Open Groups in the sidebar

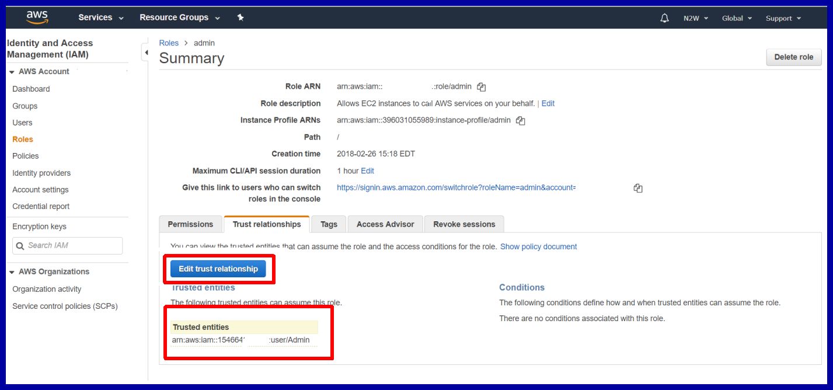click(x=25, y=106)
